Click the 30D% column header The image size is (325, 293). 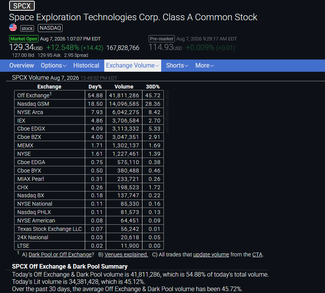pyautogui.click(x=153, y=87)
